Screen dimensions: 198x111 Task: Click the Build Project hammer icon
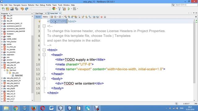tap(59, 9)
